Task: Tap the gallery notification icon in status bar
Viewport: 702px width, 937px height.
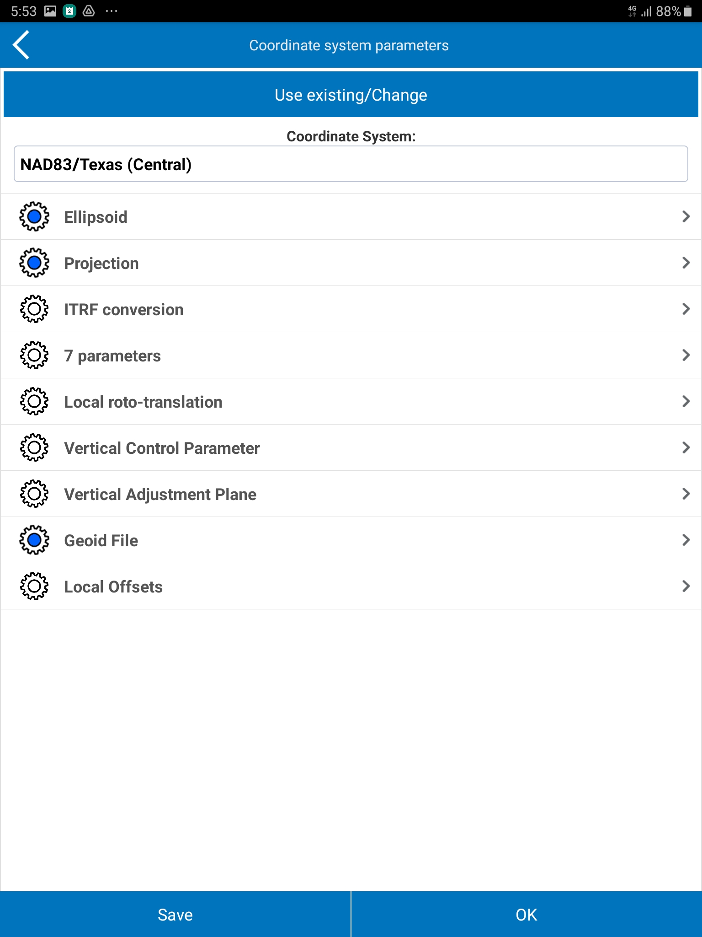Action: (50, 11)
